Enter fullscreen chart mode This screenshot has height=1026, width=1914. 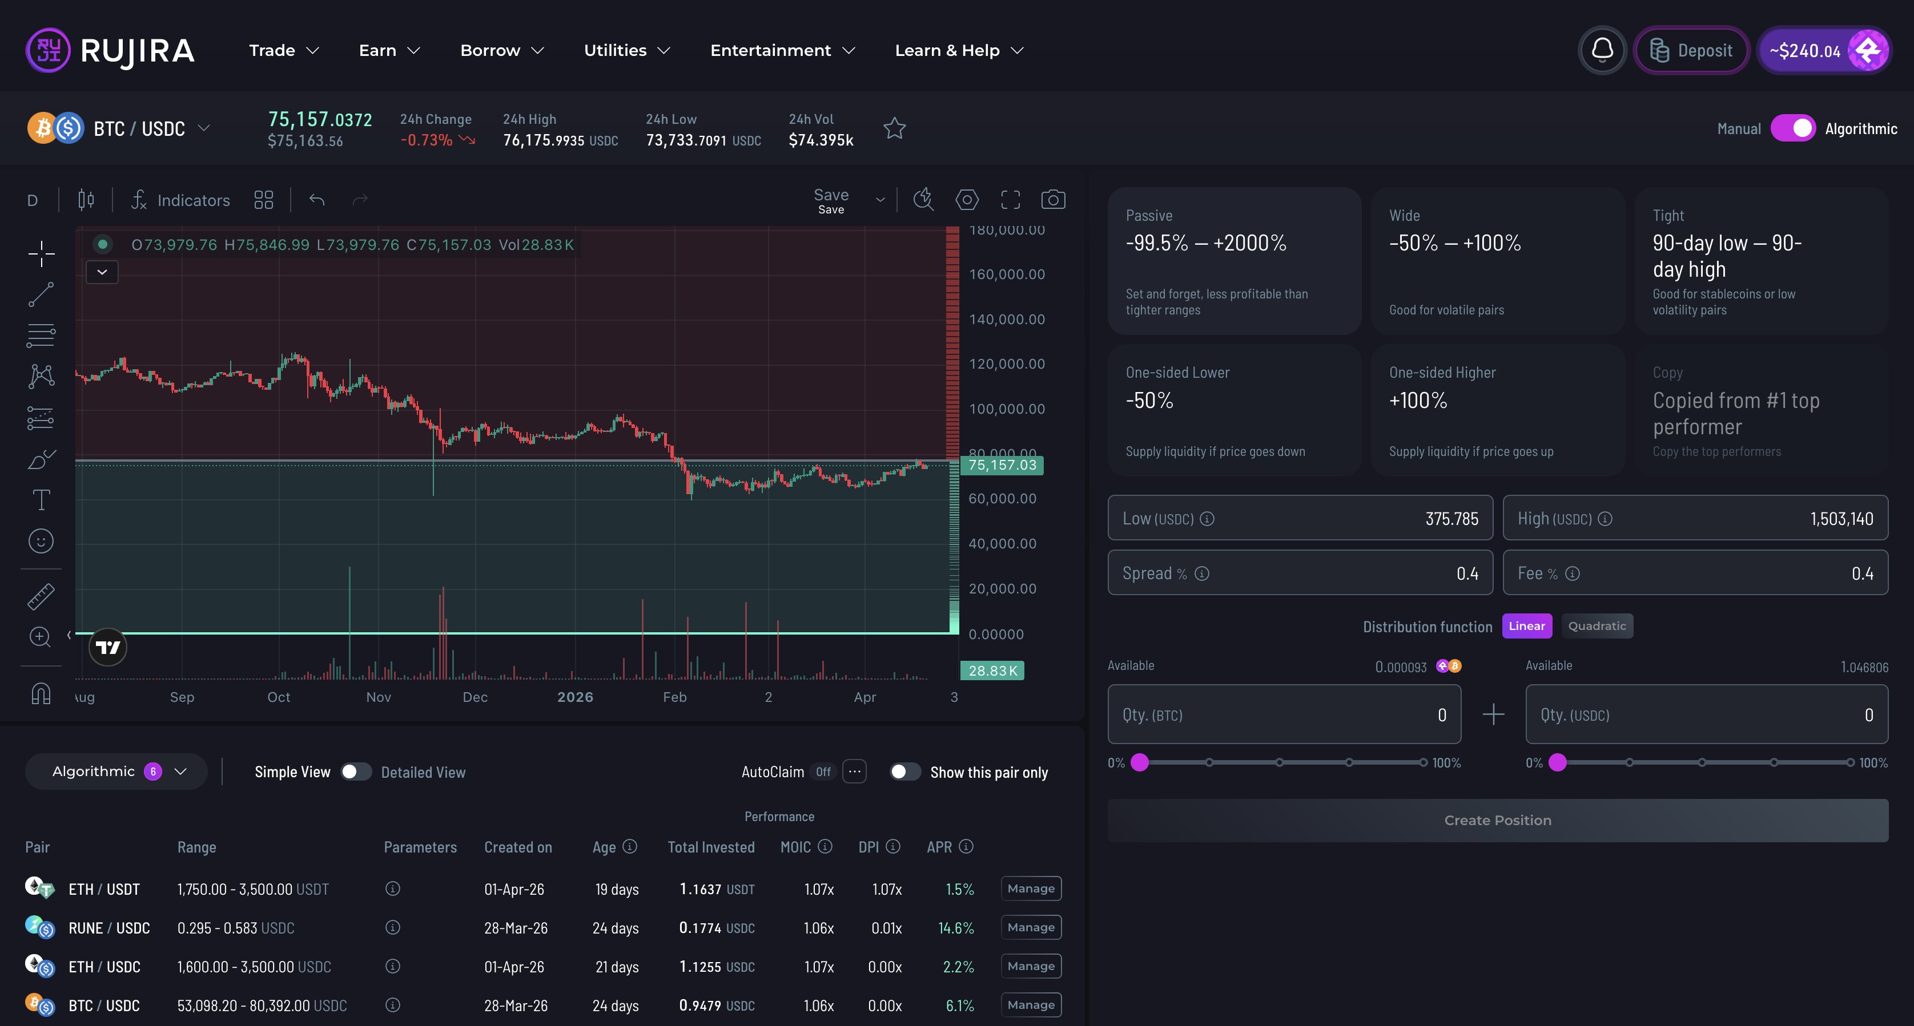1011,199
